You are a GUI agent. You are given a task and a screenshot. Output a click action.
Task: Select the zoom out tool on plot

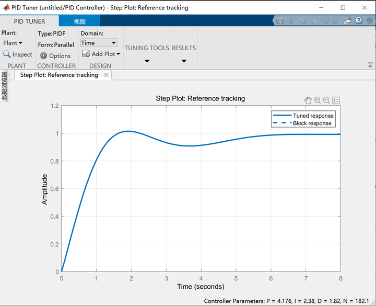tap(326, 100)
